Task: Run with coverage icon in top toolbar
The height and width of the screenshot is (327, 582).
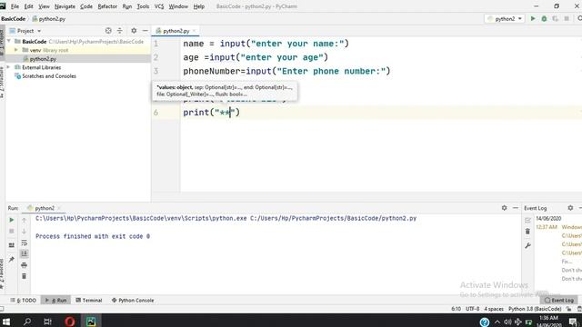Action: (x=556, y=18)
